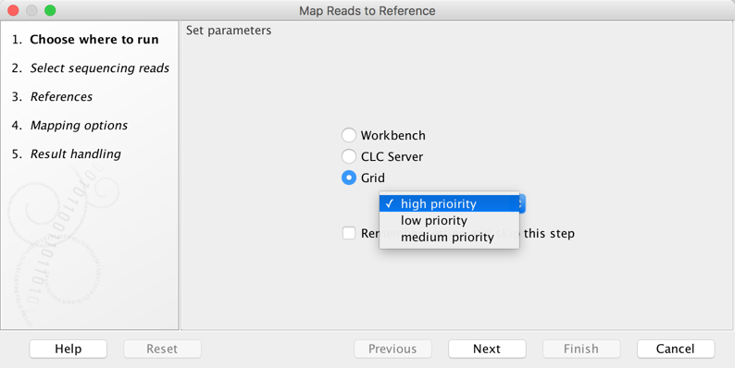Click the grid queue dropdown arrow
Screen dimensions: 735x368
point(521,203)
